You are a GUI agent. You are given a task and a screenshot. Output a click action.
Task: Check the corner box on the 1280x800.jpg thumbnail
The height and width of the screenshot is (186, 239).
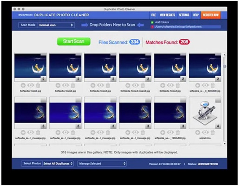pos(183,100)
